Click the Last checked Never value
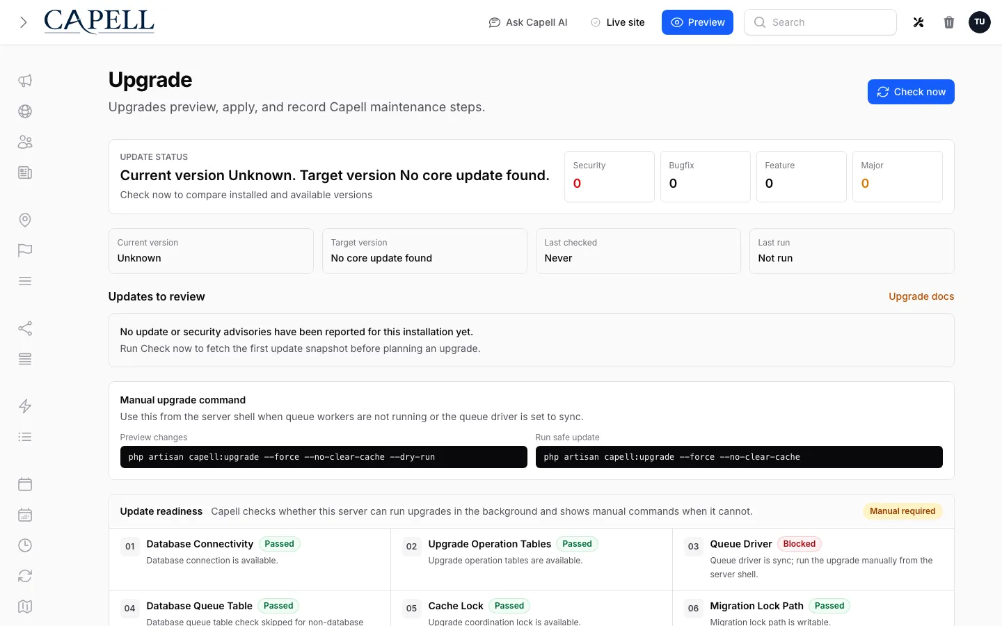 (x=558, y=258)
